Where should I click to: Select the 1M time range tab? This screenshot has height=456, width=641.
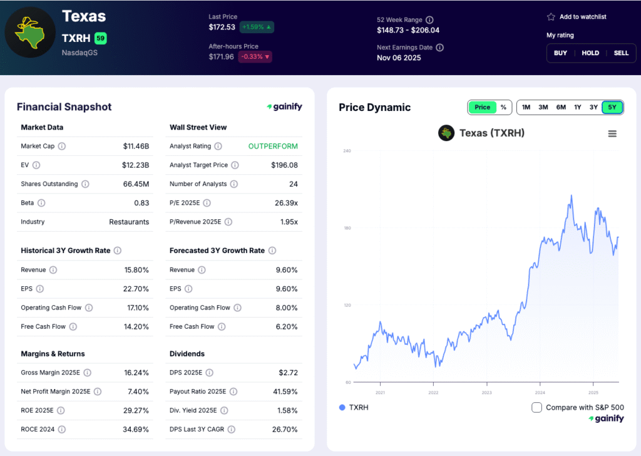click(x=526, y=107)
